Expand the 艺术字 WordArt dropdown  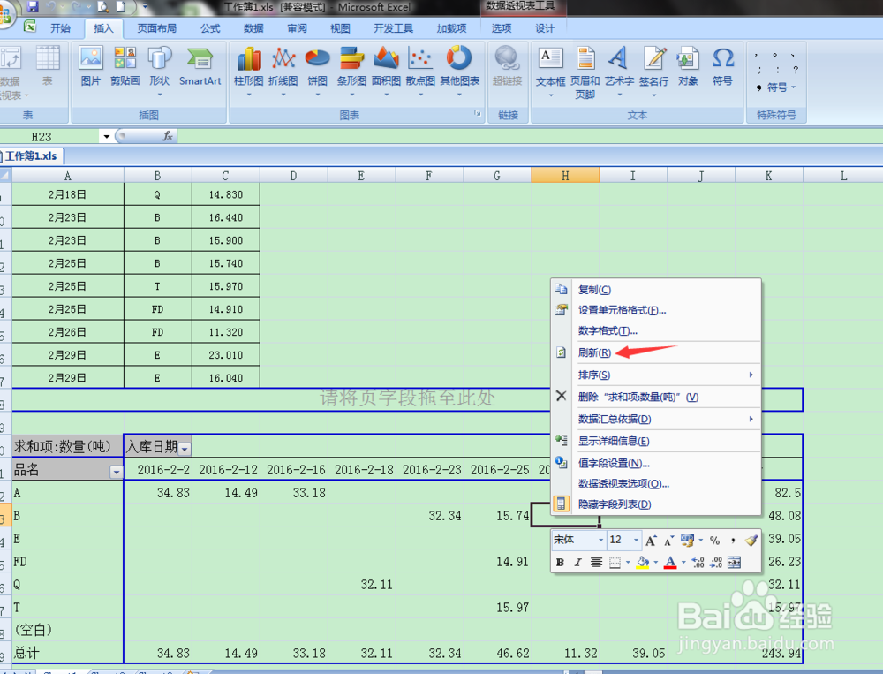tap(620, 95)
